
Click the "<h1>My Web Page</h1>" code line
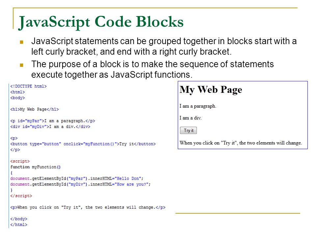[x=35, y=109]
